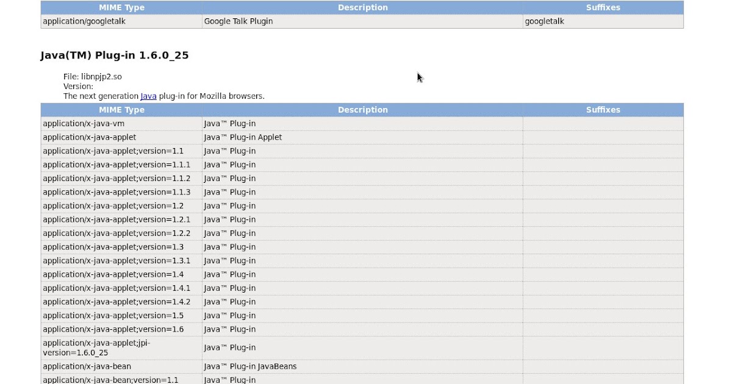The image size is (732, 384).
Task: Click the Google Talk Plugin description cell
Action: click(x=362, y=21)
